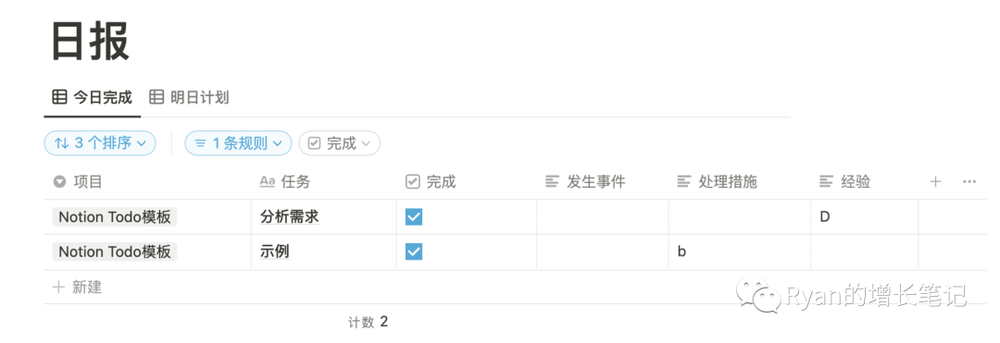Click the text icon beside 经验

click(827, 182)
